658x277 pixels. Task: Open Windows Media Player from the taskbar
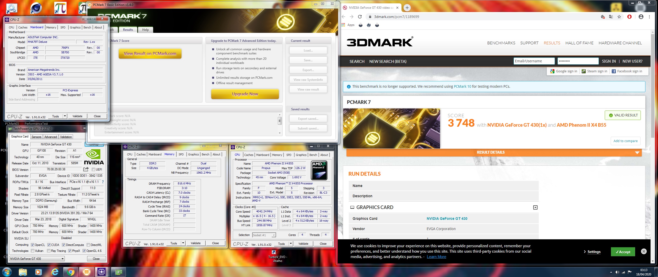pos(38,272)
